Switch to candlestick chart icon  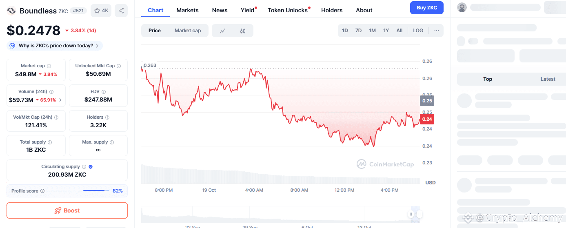click(x=243, y=31)
